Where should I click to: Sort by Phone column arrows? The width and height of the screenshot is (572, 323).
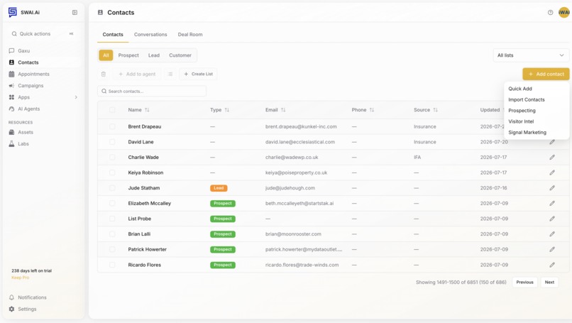(372, 110)
